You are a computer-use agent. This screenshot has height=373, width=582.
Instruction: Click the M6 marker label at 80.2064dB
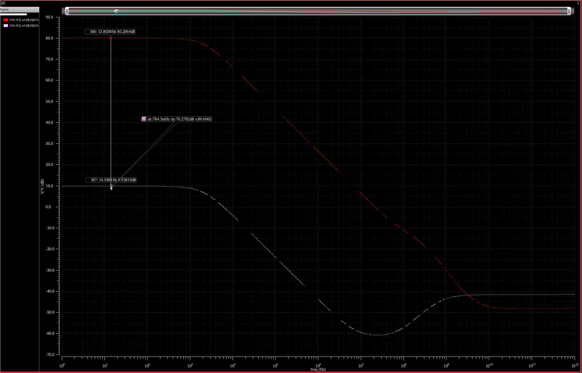(110, 32)
